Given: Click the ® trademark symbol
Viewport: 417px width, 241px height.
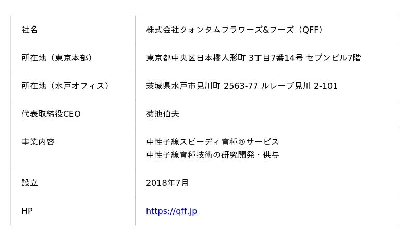Looking at the screenshot, I should (x=241, y=142).
